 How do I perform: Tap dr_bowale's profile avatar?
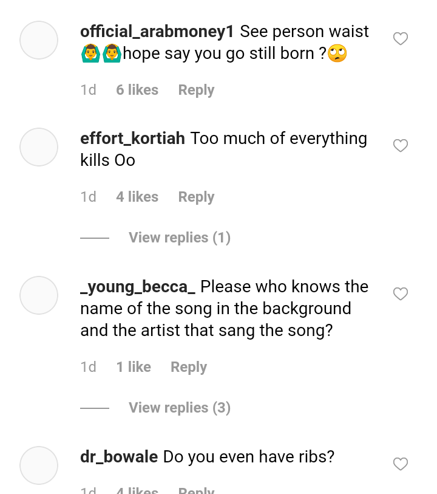point(39,465)
